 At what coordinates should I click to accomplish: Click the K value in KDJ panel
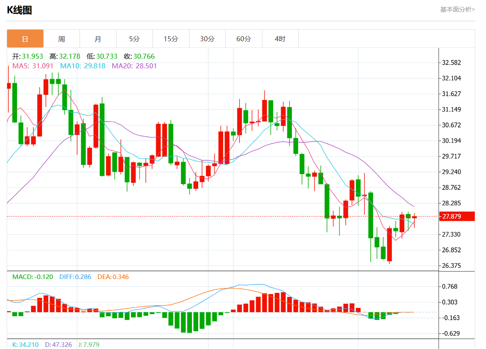pyautogui.click(x=25, y=345)
